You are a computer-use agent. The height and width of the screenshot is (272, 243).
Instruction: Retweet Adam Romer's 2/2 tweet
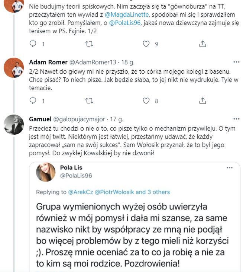click(90, 101)
